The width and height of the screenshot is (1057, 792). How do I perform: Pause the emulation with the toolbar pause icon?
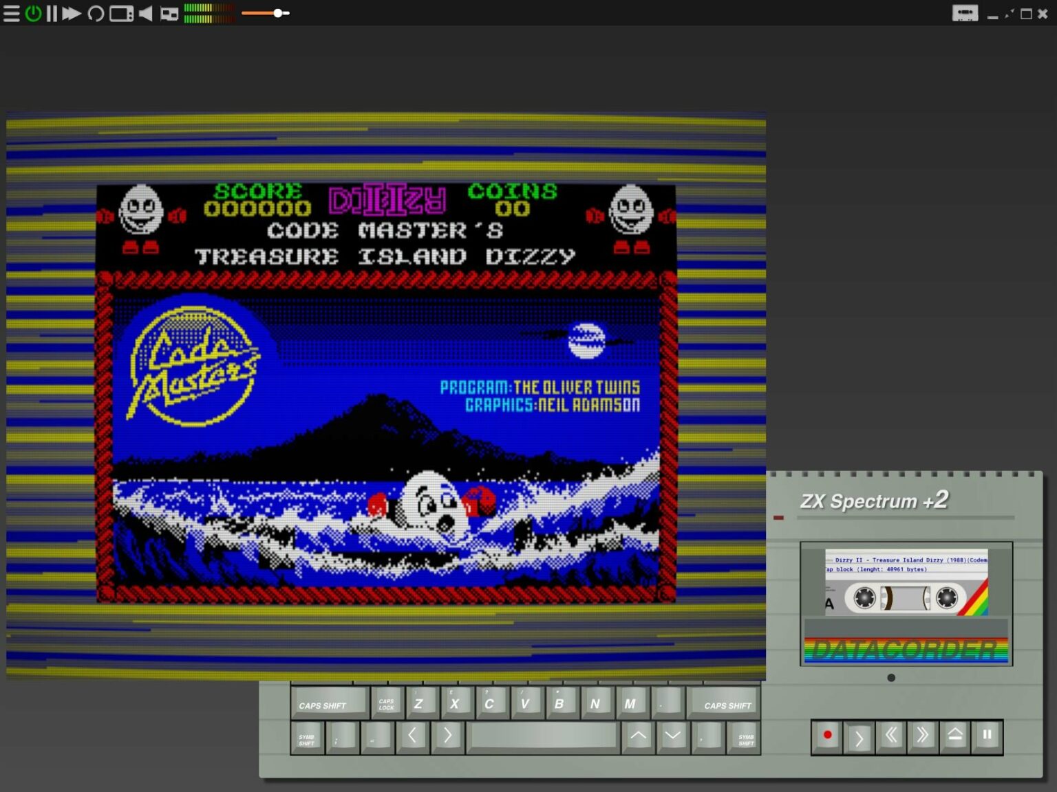52,12
